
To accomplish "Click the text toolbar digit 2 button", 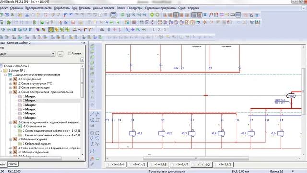I will (159, 30).
